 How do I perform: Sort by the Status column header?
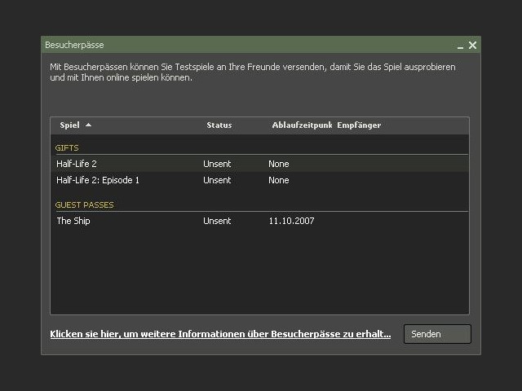click(x=219, y=125)
